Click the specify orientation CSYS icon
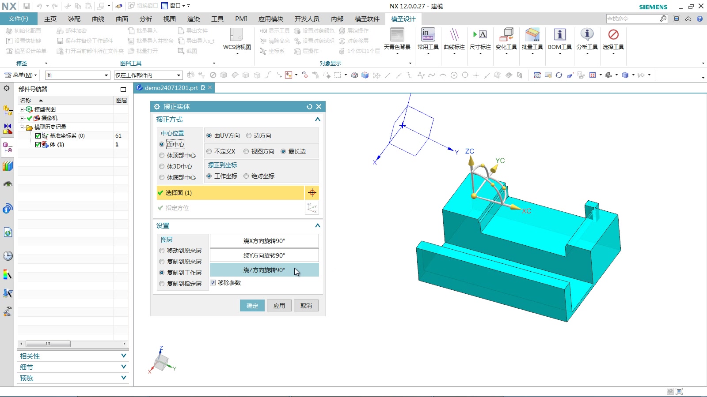Viewport: 707px width, 397px height. click(312, 208)
